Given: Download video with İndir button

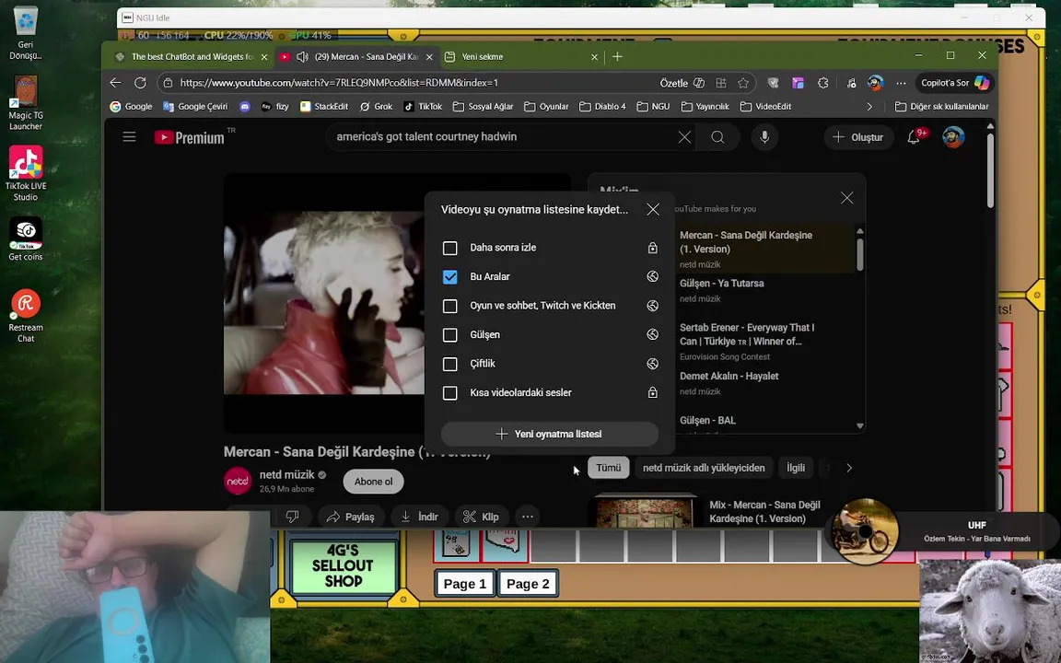Looking at the screenshot, I should point(420,517).
